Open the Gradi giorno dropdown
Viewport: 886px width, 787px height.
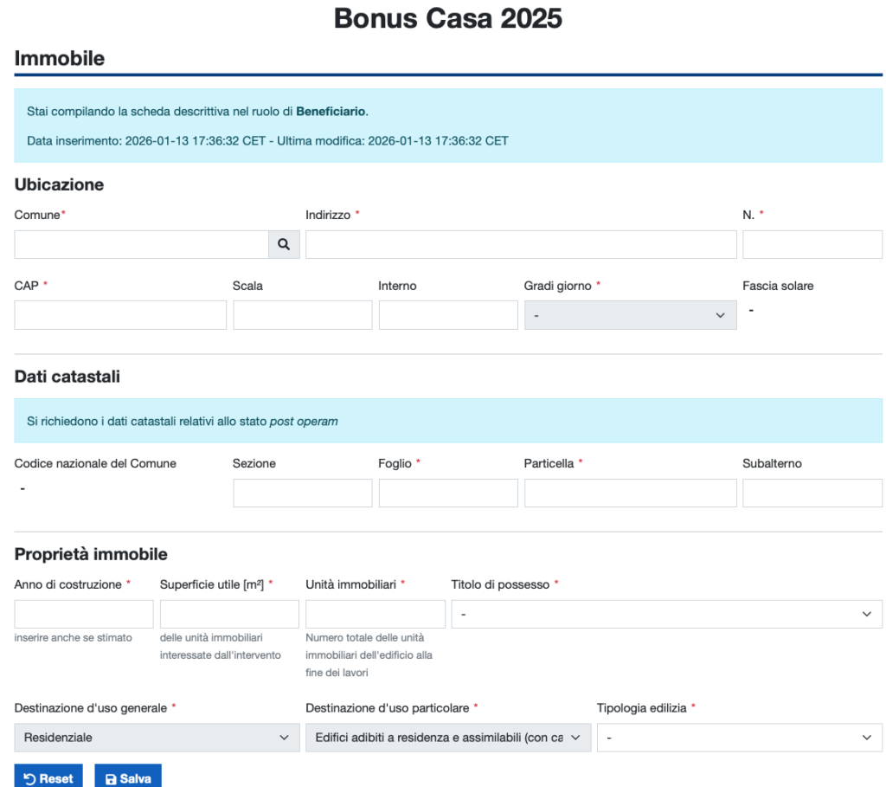tap(630, 315)
